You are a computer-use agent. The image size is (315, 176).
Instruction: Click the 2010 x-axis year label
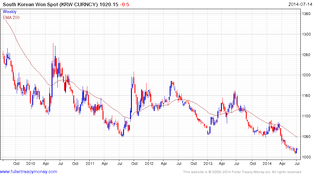(31, 163)
